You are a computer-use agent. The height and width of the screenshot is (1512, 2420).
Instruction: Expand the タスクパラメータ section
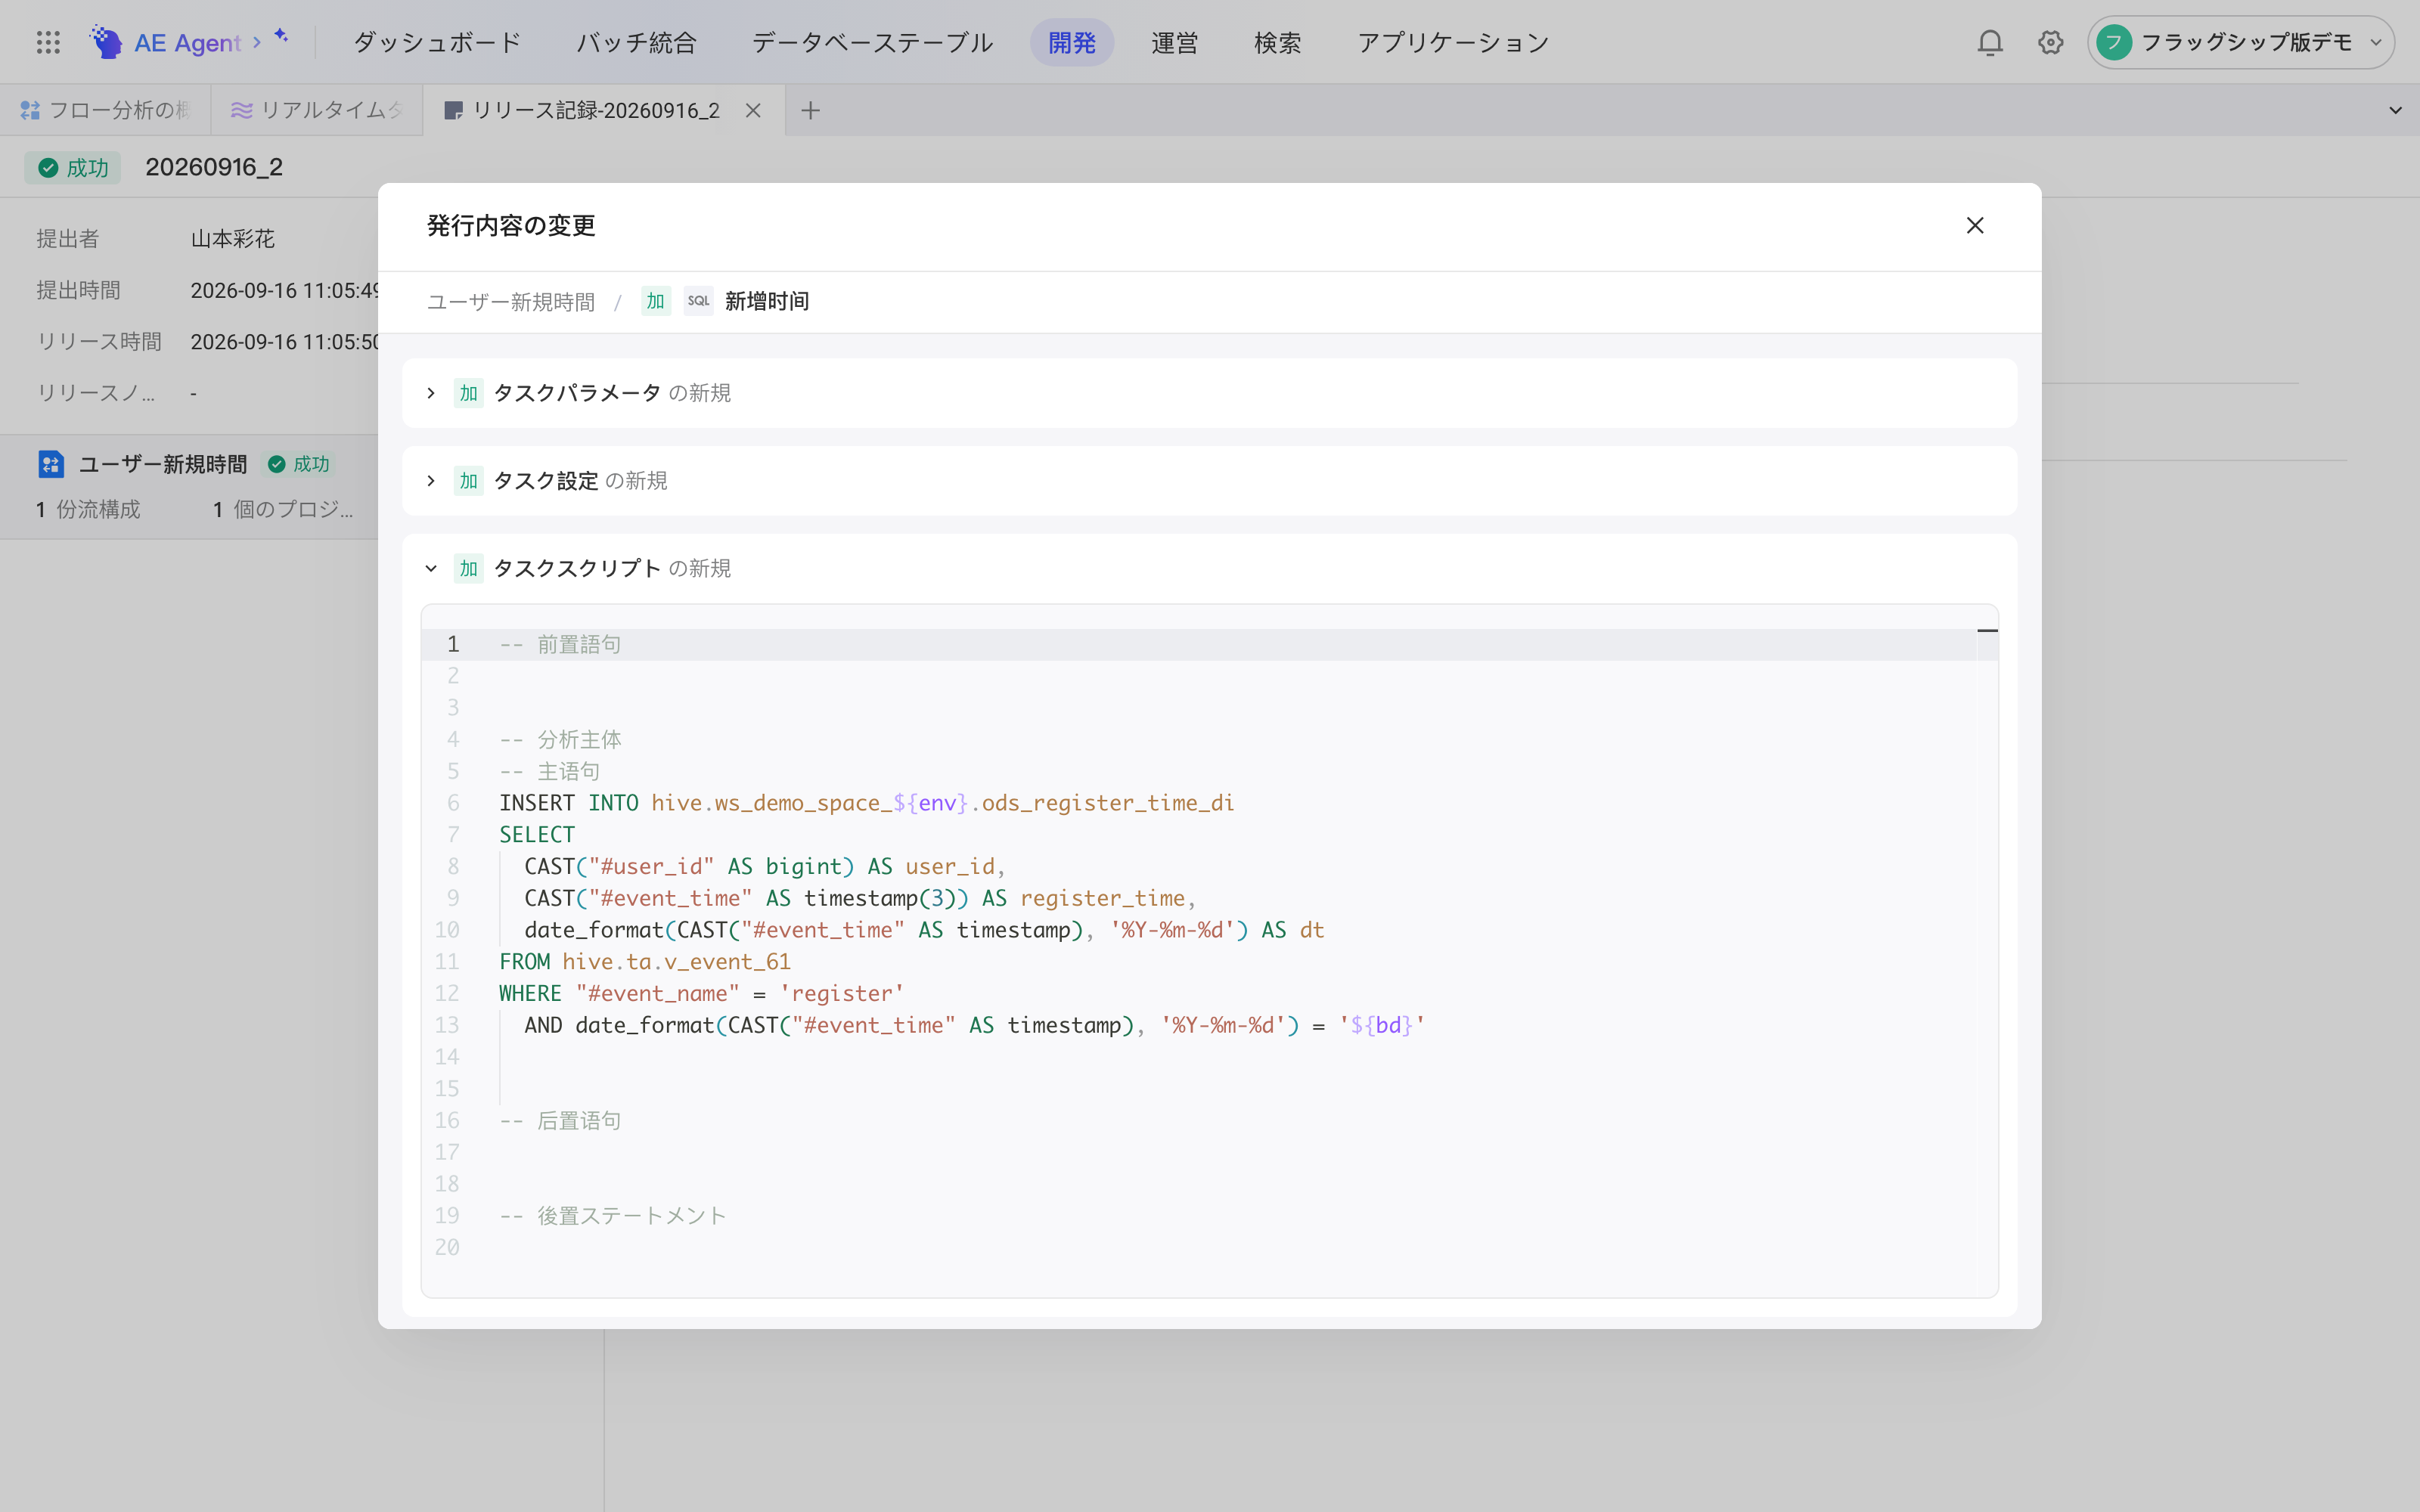pyautogui.click(x=431, y=393)
